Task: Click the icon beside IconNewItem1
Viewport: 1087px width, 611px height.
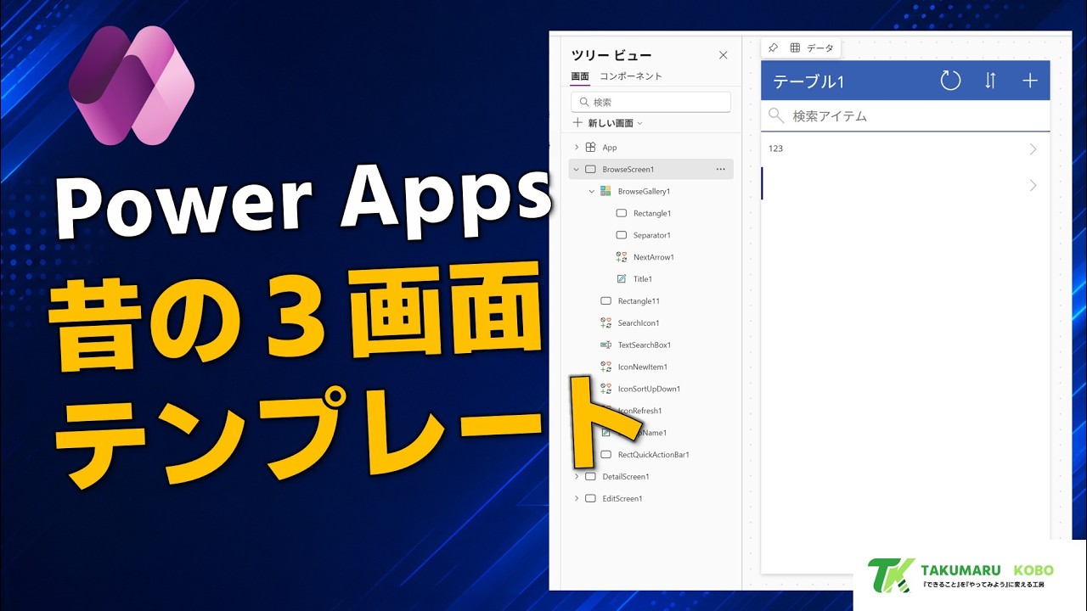Action: coord(606,367)
